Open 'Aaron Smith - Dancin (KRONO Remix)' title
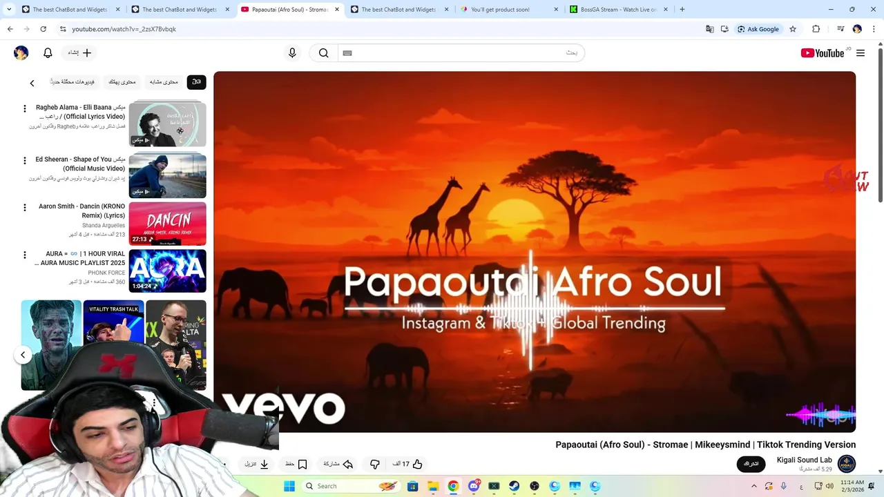The width and height of the screenshot is (884, 497). 82,211
